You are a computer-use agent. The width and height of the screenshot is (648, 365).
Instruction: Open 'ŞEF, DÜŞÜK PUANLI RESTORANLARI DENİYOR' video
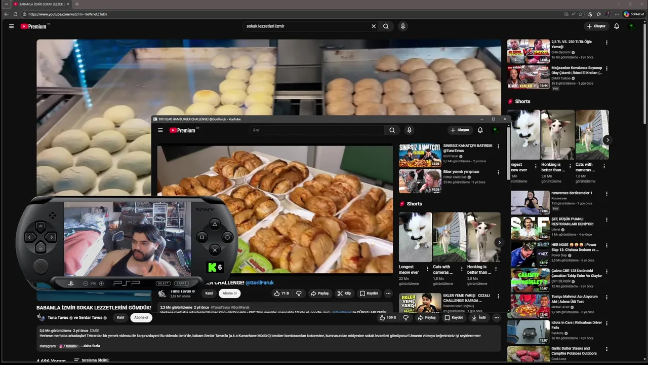[x=572, y=221]
